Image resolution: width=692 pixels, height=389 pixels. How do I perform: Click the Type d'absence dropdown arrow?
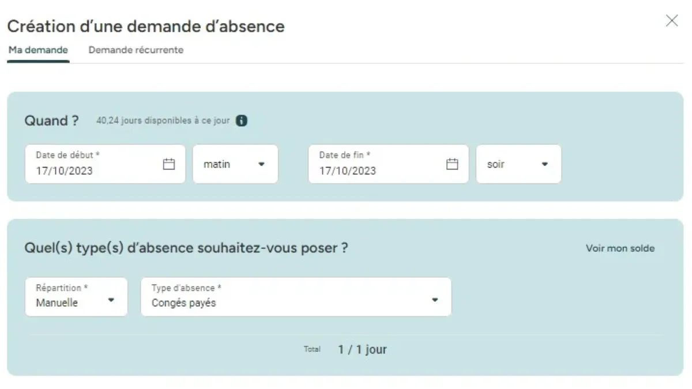(435, 300)
